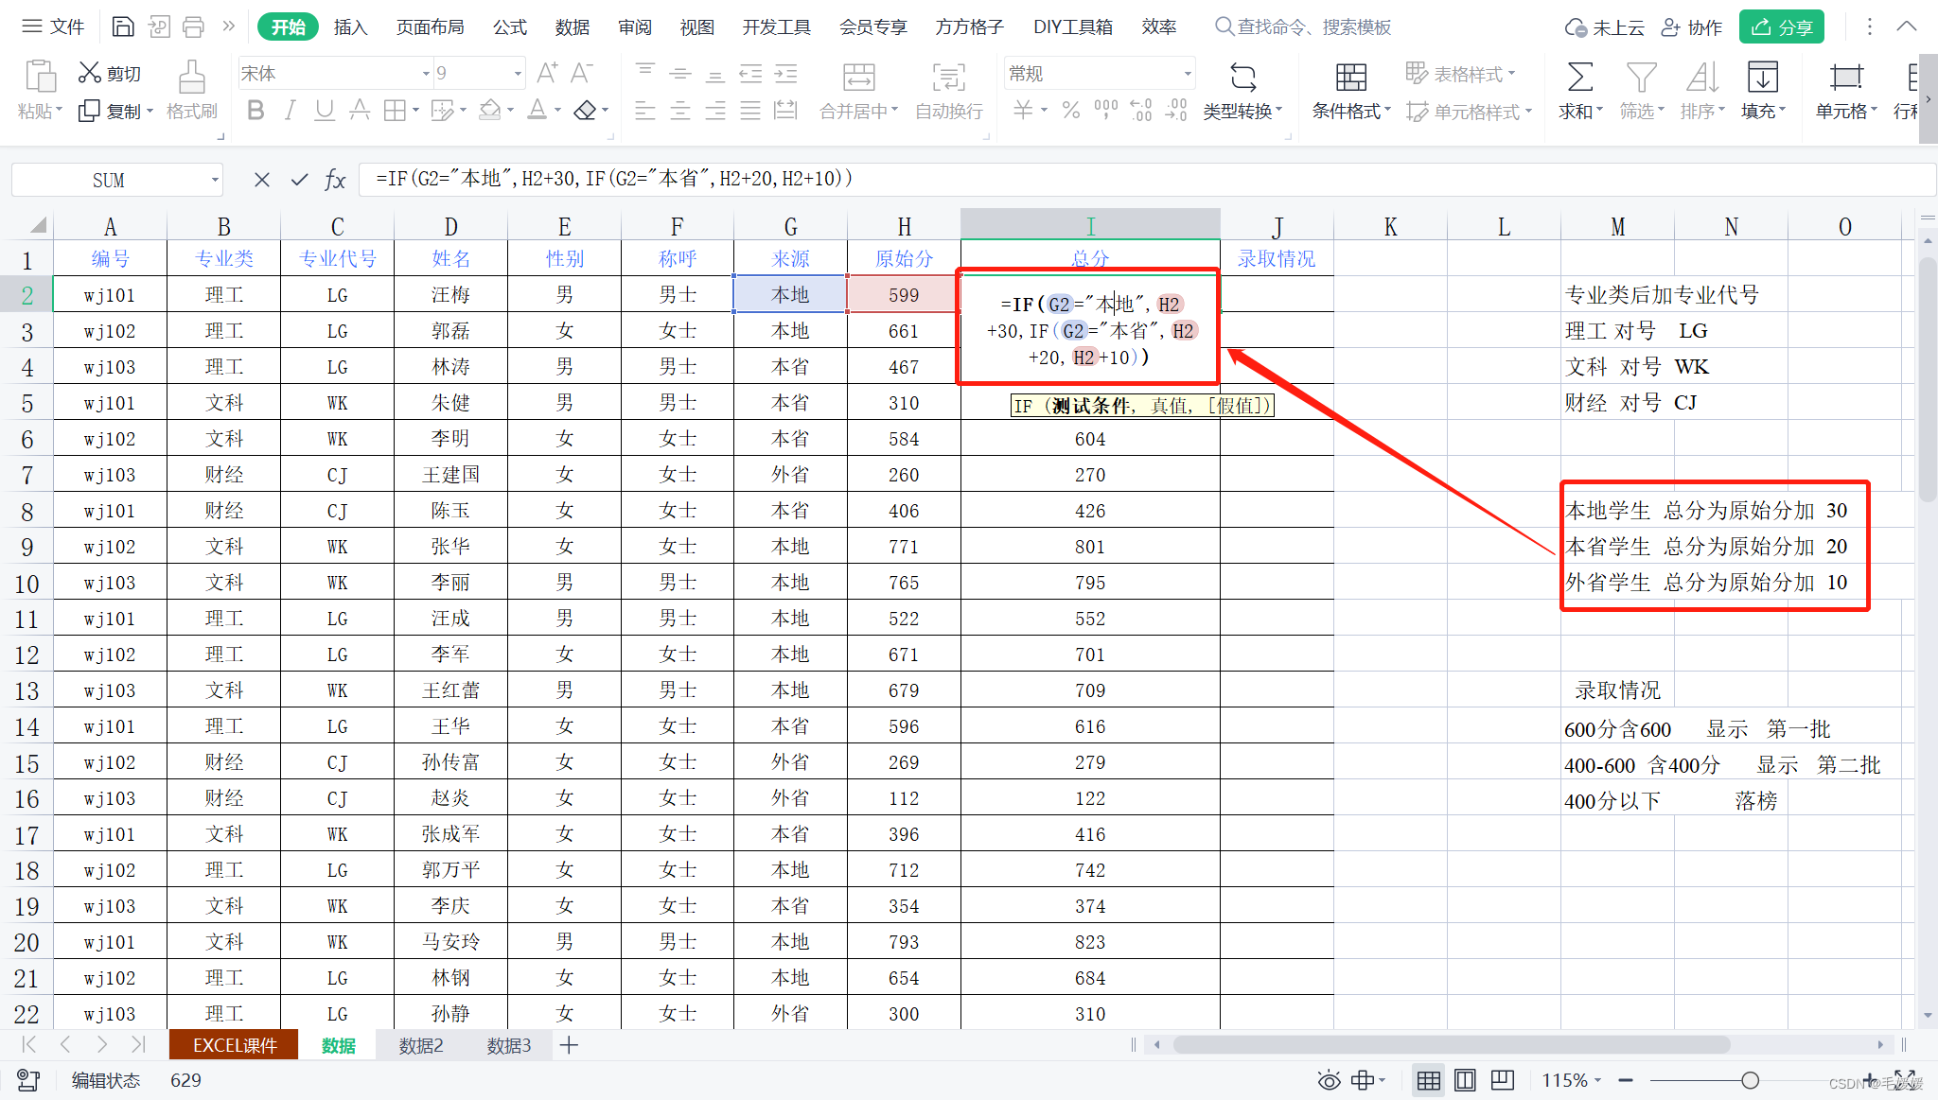The height and width of the screenshot is (1100, 1938).
Task: Open the Paste (粘贴) dropdown
Action: click(39, 112)
